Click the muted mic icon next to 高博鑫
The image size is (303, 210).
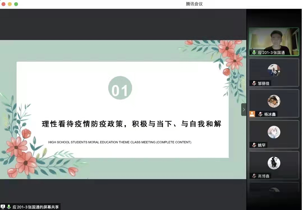point(254,176)
